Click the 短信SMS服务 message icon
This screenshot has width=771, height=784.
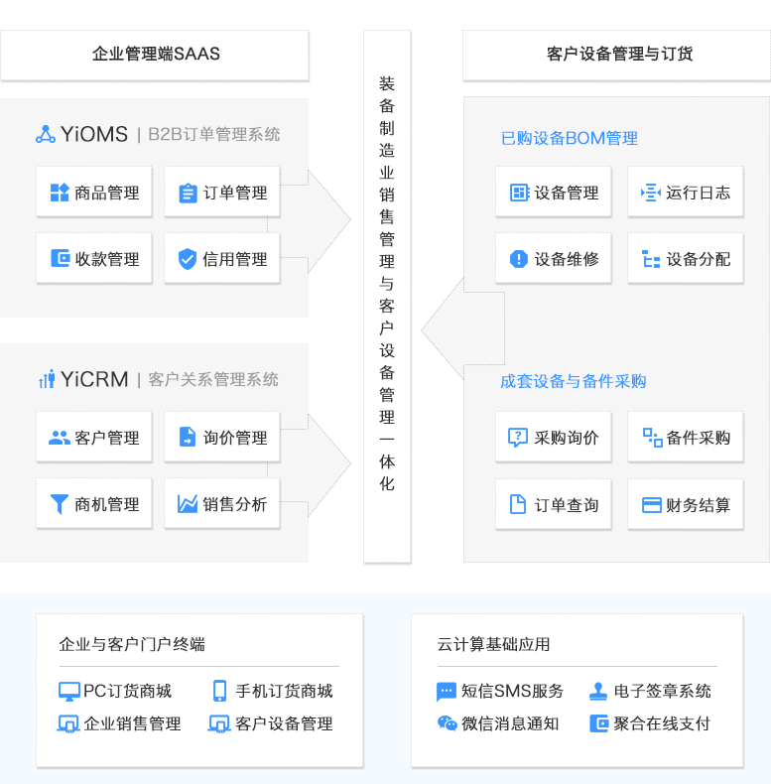446,692
